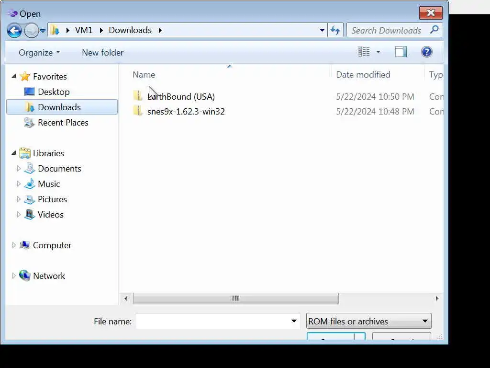Select the 5/22/2024 10:50 PM date cell
The width and height of the screenshot is (490, 368).
(x=375, y=97)
